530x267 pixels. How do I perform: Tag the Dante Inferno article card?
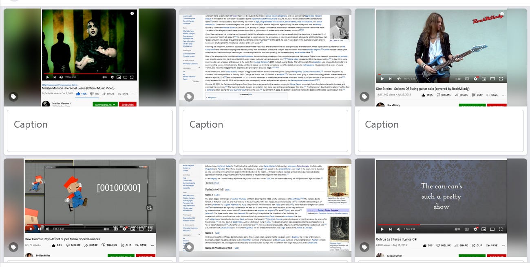[189, 247]
